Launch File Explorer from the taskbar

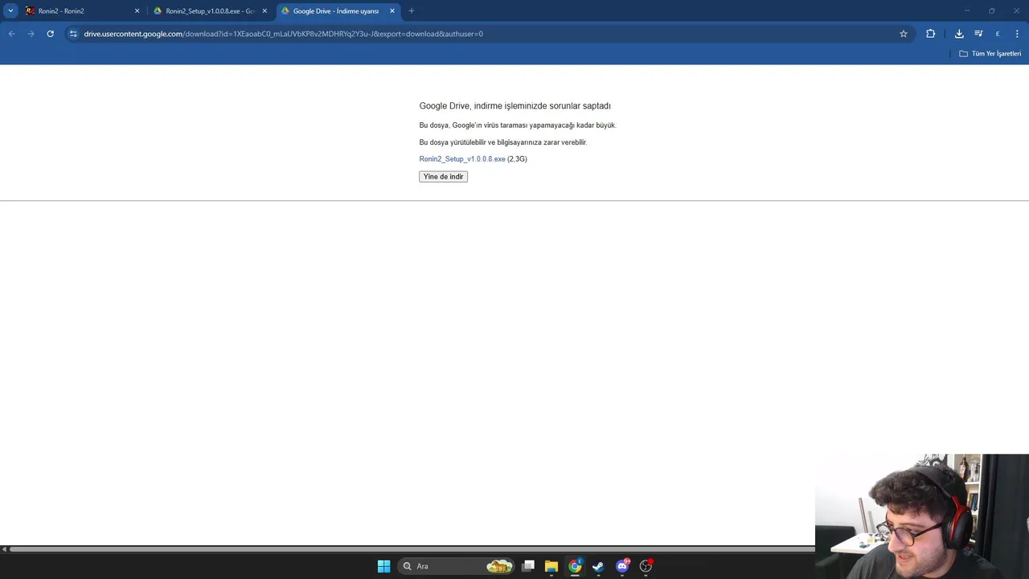click(x=551, y=566)
